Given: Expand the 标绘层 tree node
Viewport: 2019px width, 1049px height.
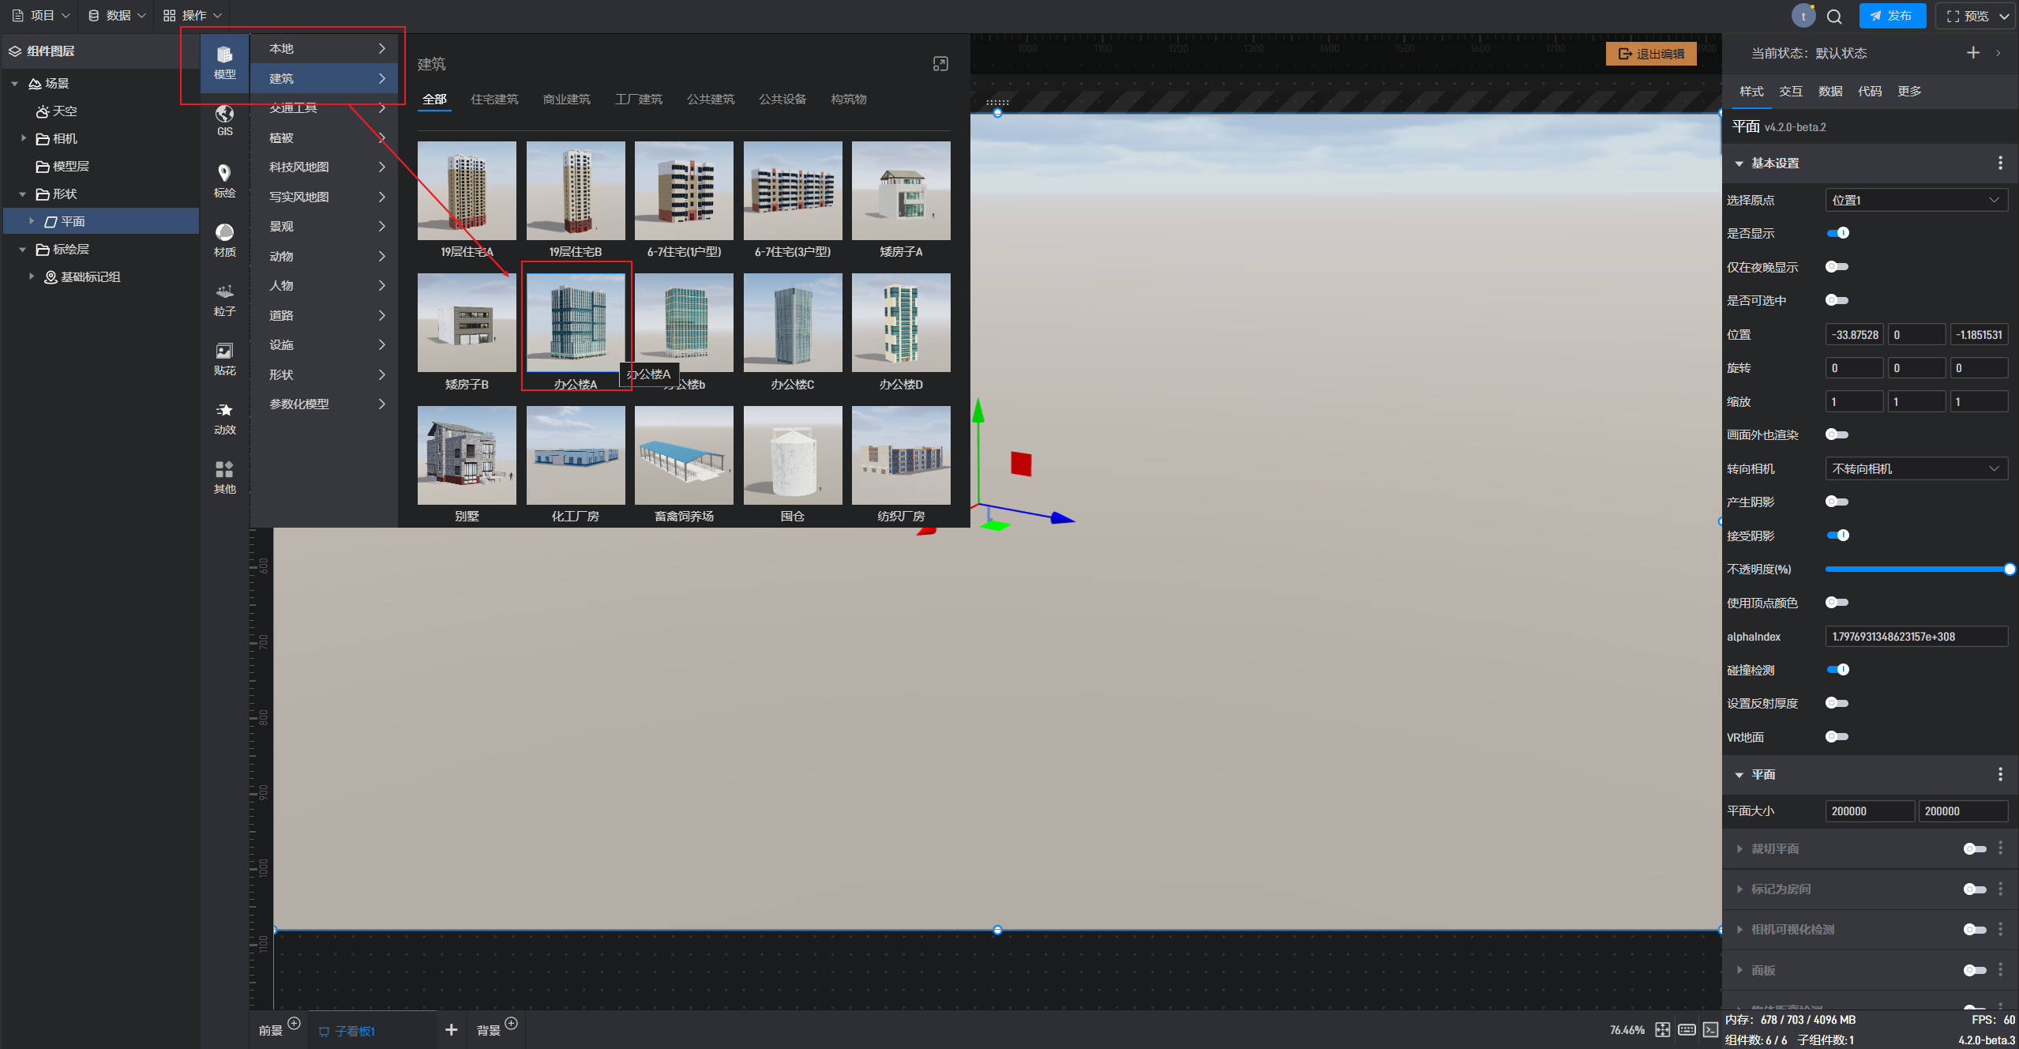Looking at the screenshot, I should click(x=23, y=250).
